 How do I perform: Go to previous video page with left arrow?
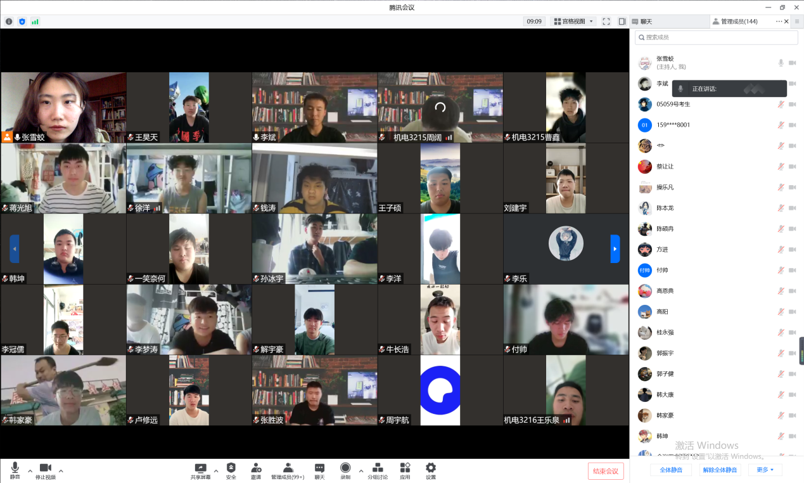pyautogui.click(x=14, y=248)
